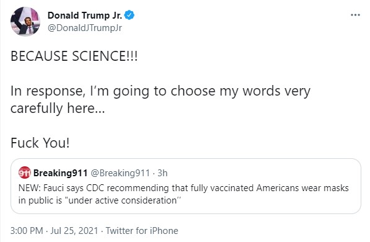
Task: Open the 3:00 PM tweet timestamp
Action: coord(27,231)
